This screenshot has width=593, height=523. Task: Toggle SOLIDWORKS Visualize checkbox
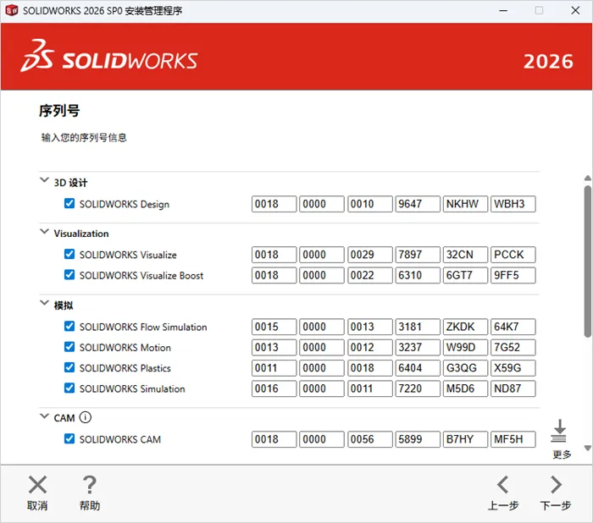point(69,254)
